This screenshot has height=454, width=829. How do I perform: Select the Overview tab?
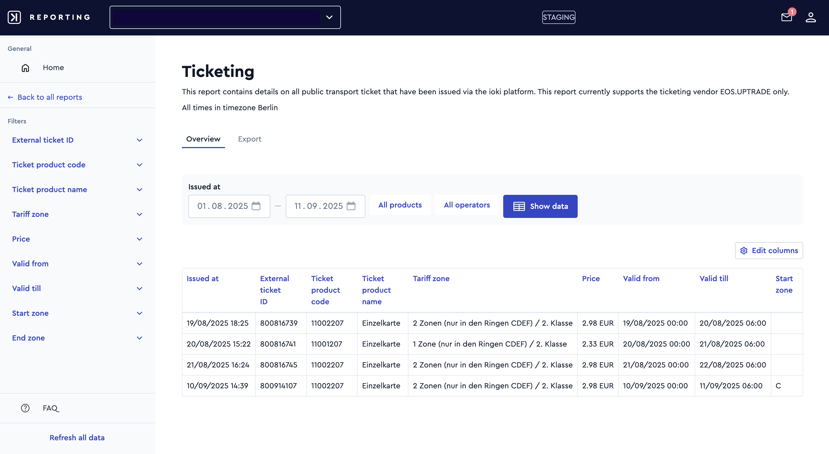[x=203, y=139]
